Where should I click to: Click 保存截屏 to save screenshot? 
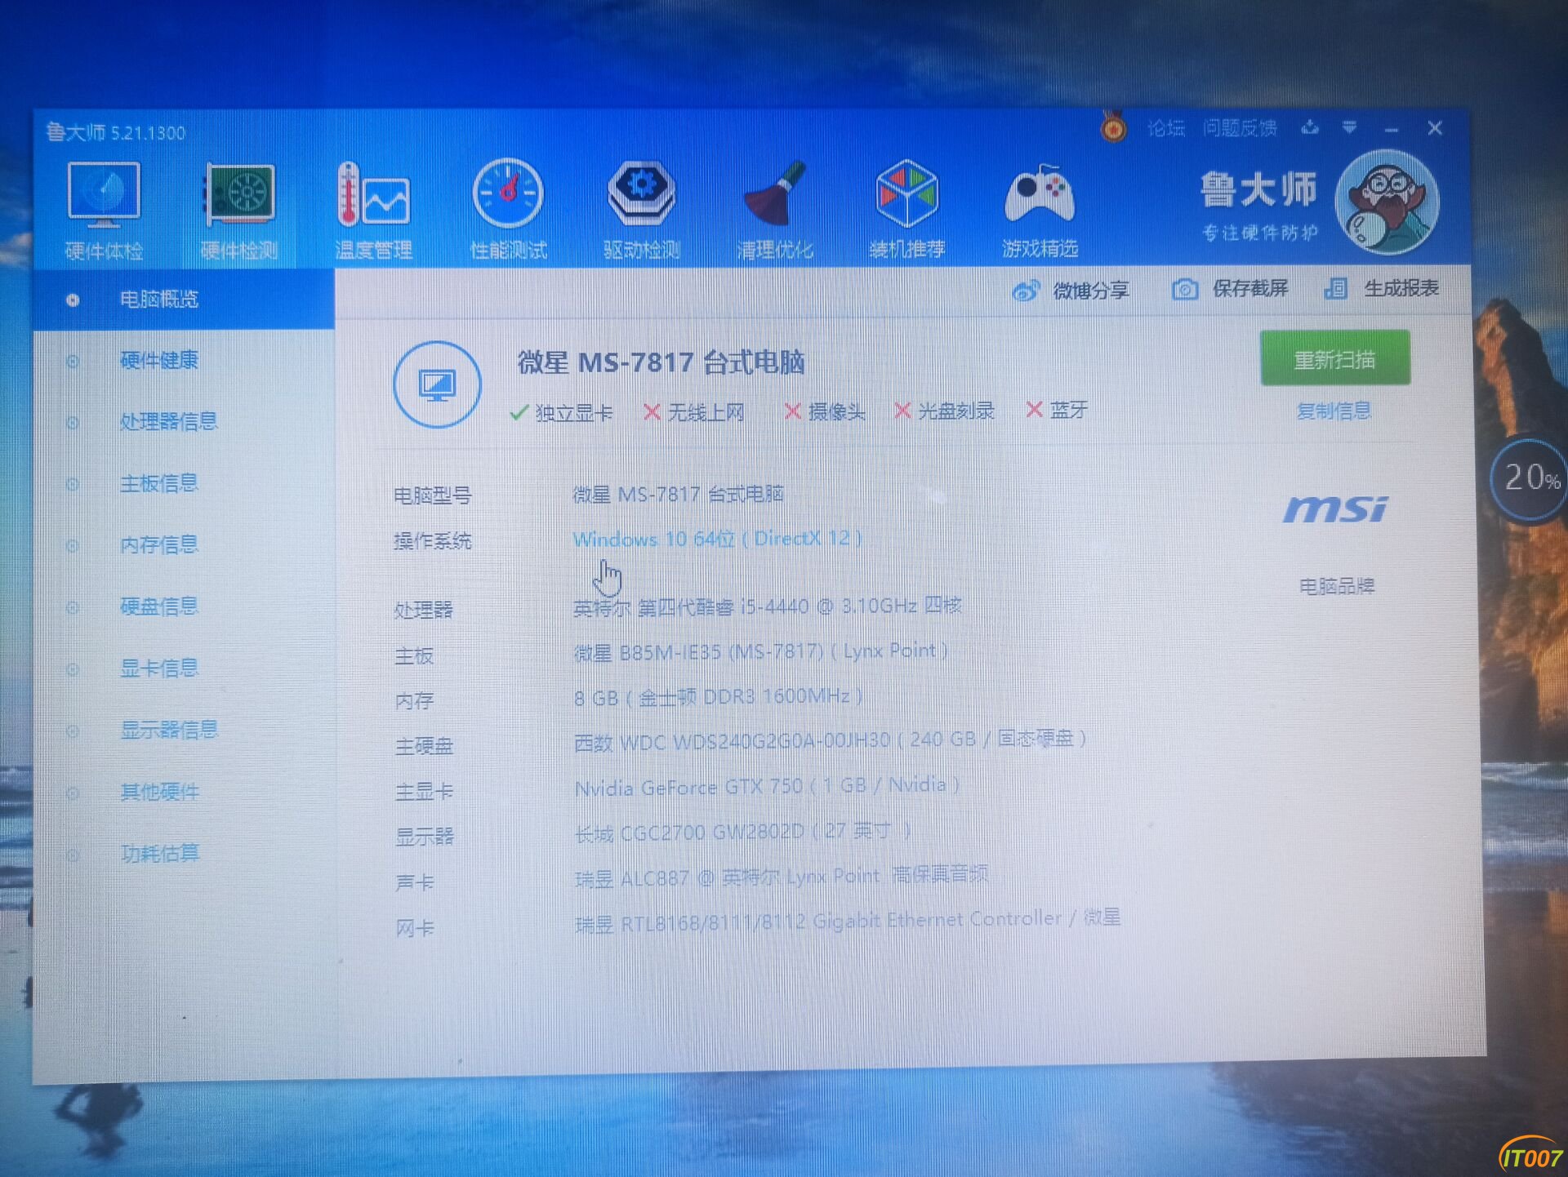1230,289
